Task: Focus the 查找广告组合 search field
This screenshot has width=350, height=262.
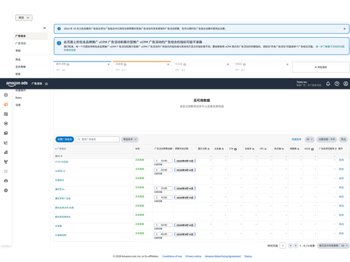Action: pyautogui.click(x=97, y=139)
